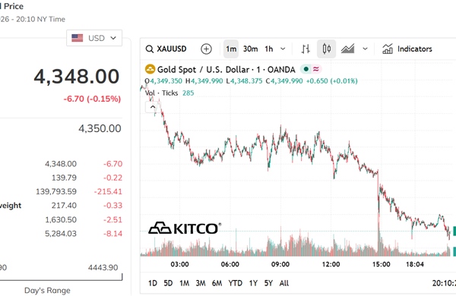The height and width of the screenshot is (296, 456).
Task: Select the candlestick chart style icon
Action: (326, 49)
